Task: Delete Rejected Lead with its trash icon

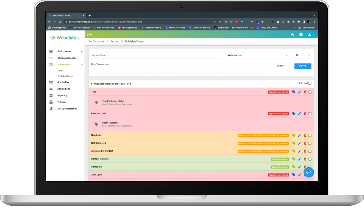Action: 305,113
